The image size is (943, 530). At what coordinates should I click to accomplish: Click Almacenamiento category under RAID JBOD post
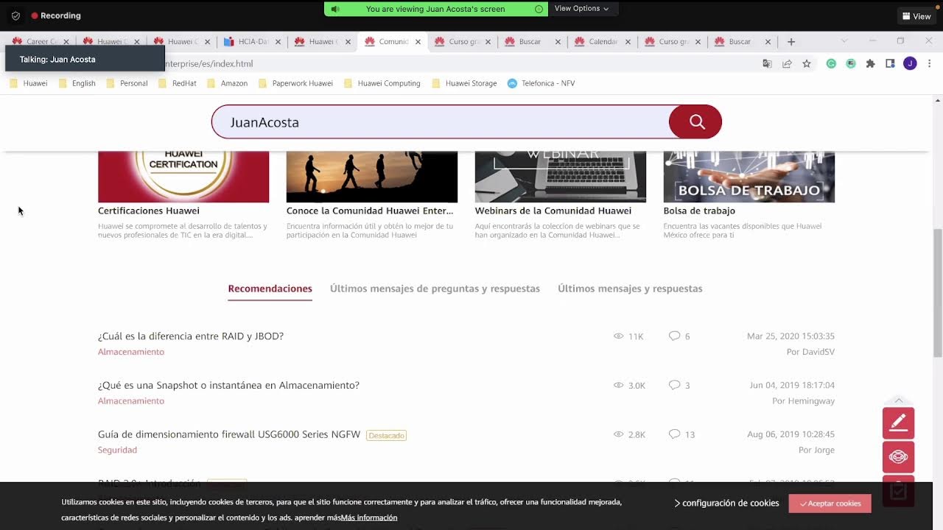[131, 352]
